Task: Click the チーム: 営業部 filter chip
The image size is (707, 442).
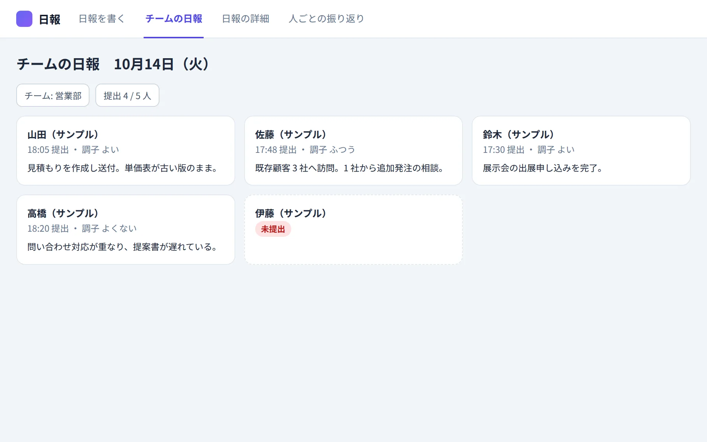Action: pos(53,95)
